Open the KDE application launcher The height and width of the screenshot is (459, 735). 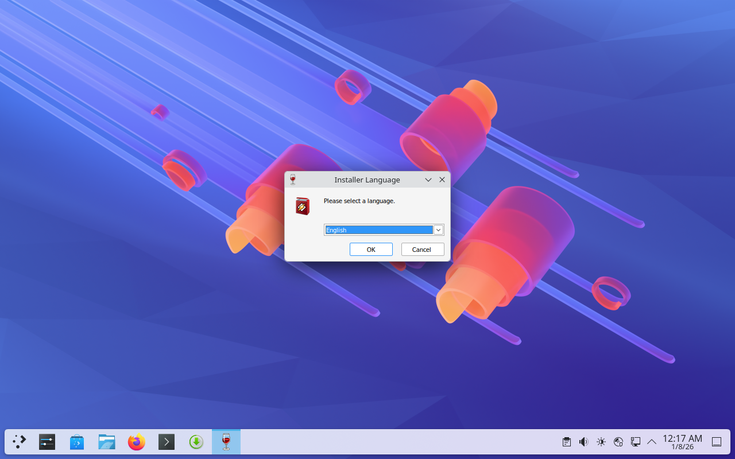[x=20, y=442]
